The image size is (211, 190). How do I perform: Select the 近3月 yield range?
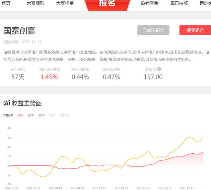point(41,115)
